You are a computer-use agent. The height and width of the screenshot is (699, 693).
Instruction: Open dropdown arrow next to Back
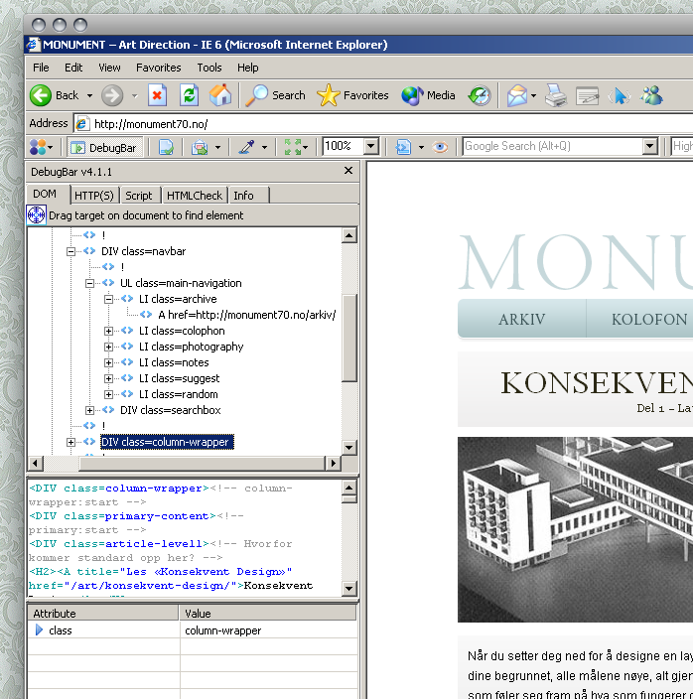89,96
